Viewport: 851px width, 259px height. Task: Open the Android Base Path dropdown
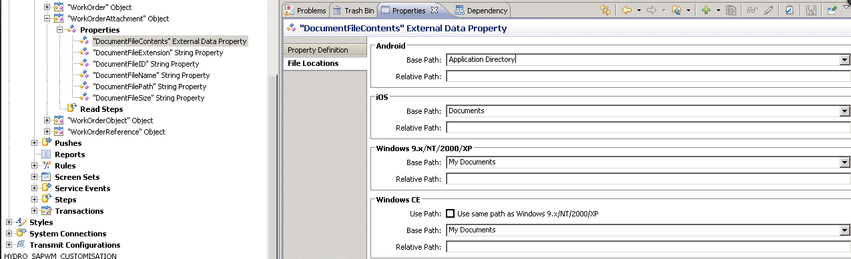(x=844, y=60)
